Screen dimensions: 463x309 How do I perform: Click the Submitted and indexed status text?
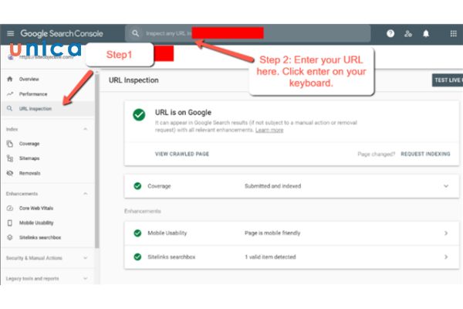[x=273, y=186]
